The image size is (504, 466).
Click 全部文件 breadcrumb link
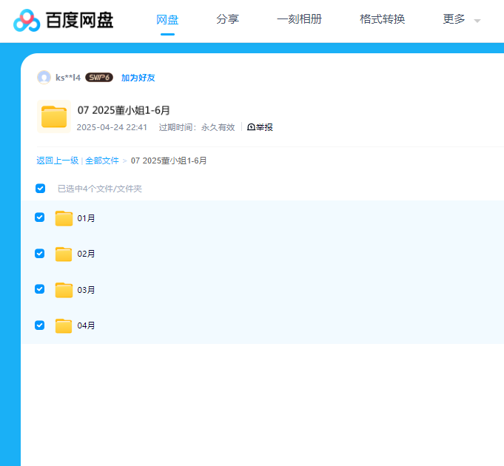point(102,161)
